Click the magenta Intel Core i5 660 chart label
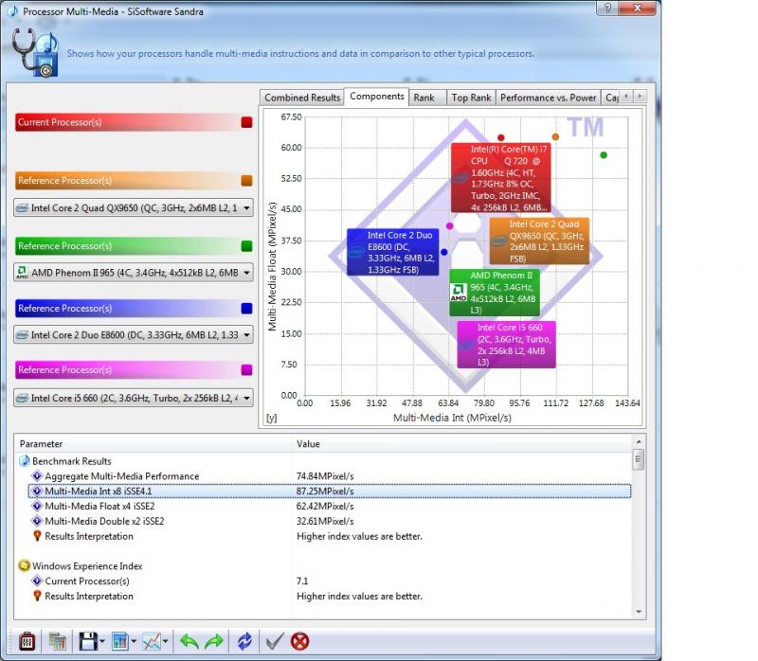This screenshot has width=758, height=661. pos(506,345)
